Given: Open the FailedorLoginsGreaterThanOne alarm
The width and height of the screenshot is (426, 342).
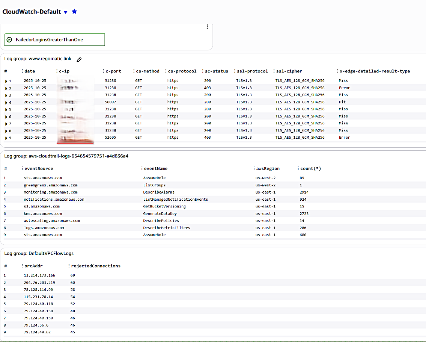Looking at the screenshot, I should pyautogui.click(x=49, y=39).
